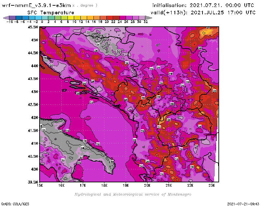Click the colorbar tick label -10
The image size is (266, 206).
click(x=10, y=22)
